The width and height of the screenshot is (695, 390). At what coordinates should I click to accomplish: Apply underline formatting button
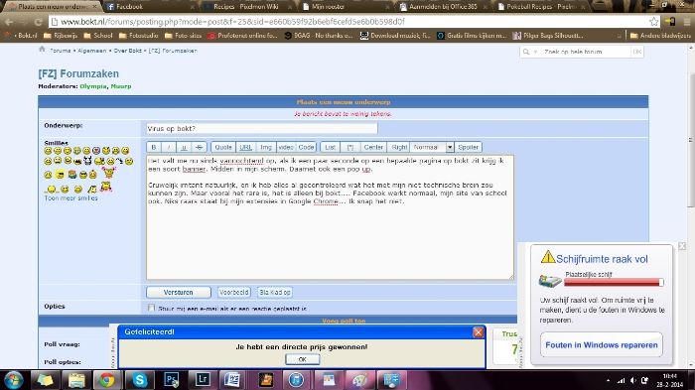(184, 147)
